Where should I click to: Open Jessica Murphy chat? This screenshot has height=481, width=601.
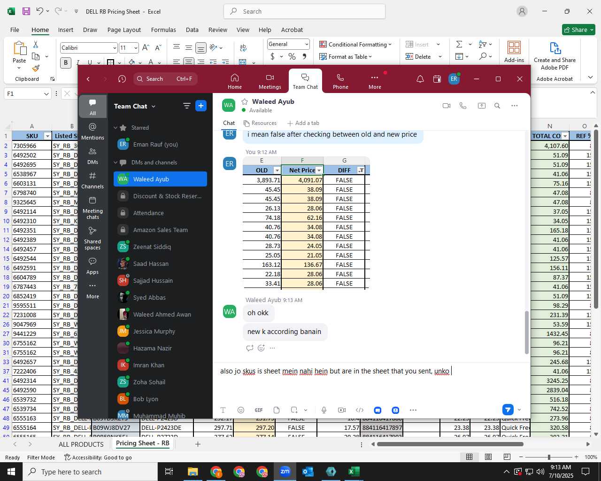(160, 331)
